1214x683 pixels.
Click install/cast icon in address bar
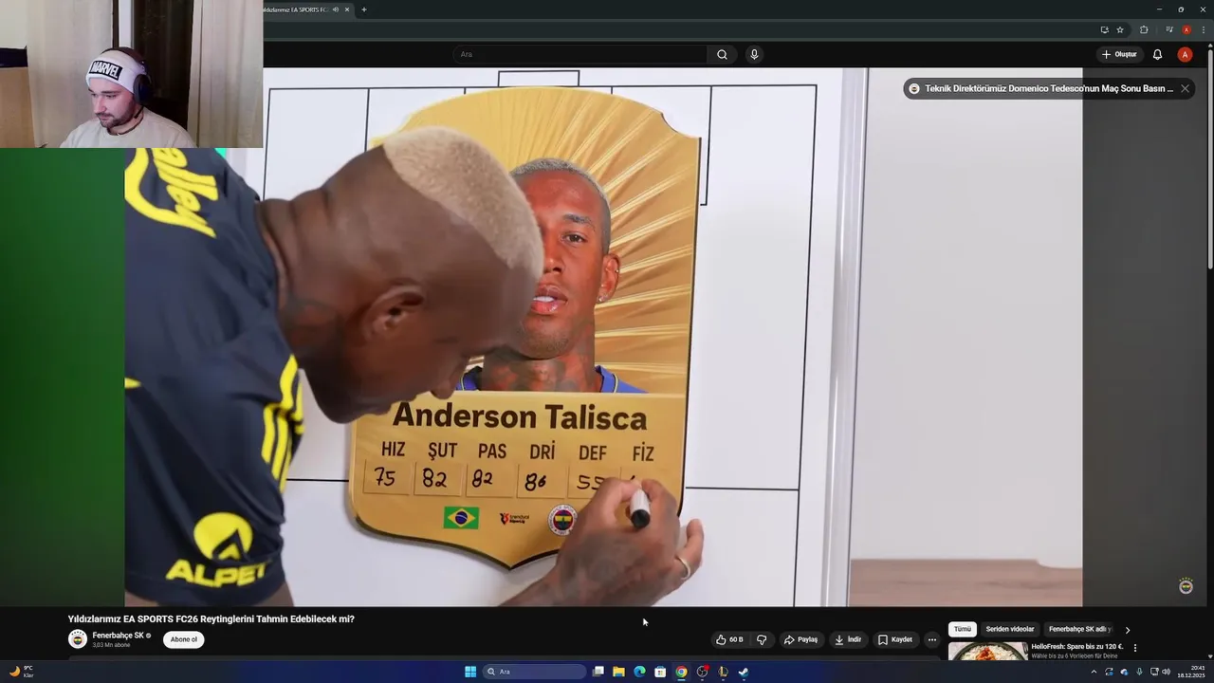[1104, 29]
